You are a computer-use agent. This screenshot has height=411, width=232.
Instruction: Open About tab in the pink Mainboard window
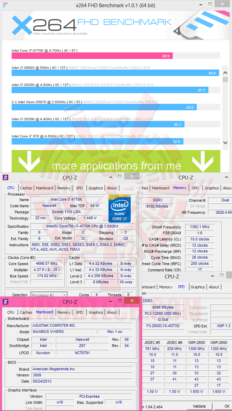pyautogui.click(x=112, y=312)
